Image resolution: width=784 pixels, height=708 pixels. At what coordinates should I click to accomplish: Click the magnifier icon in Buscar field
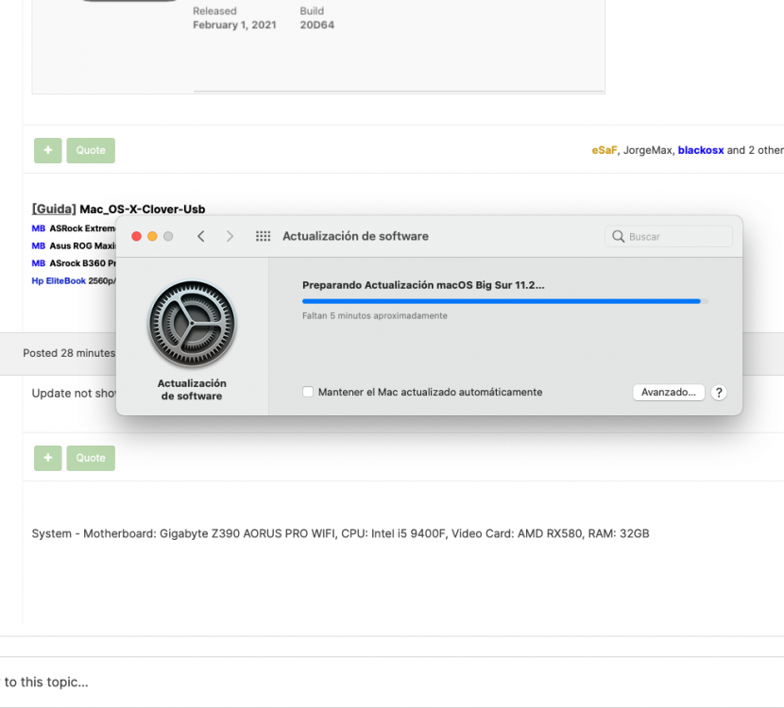click(618, 236)
